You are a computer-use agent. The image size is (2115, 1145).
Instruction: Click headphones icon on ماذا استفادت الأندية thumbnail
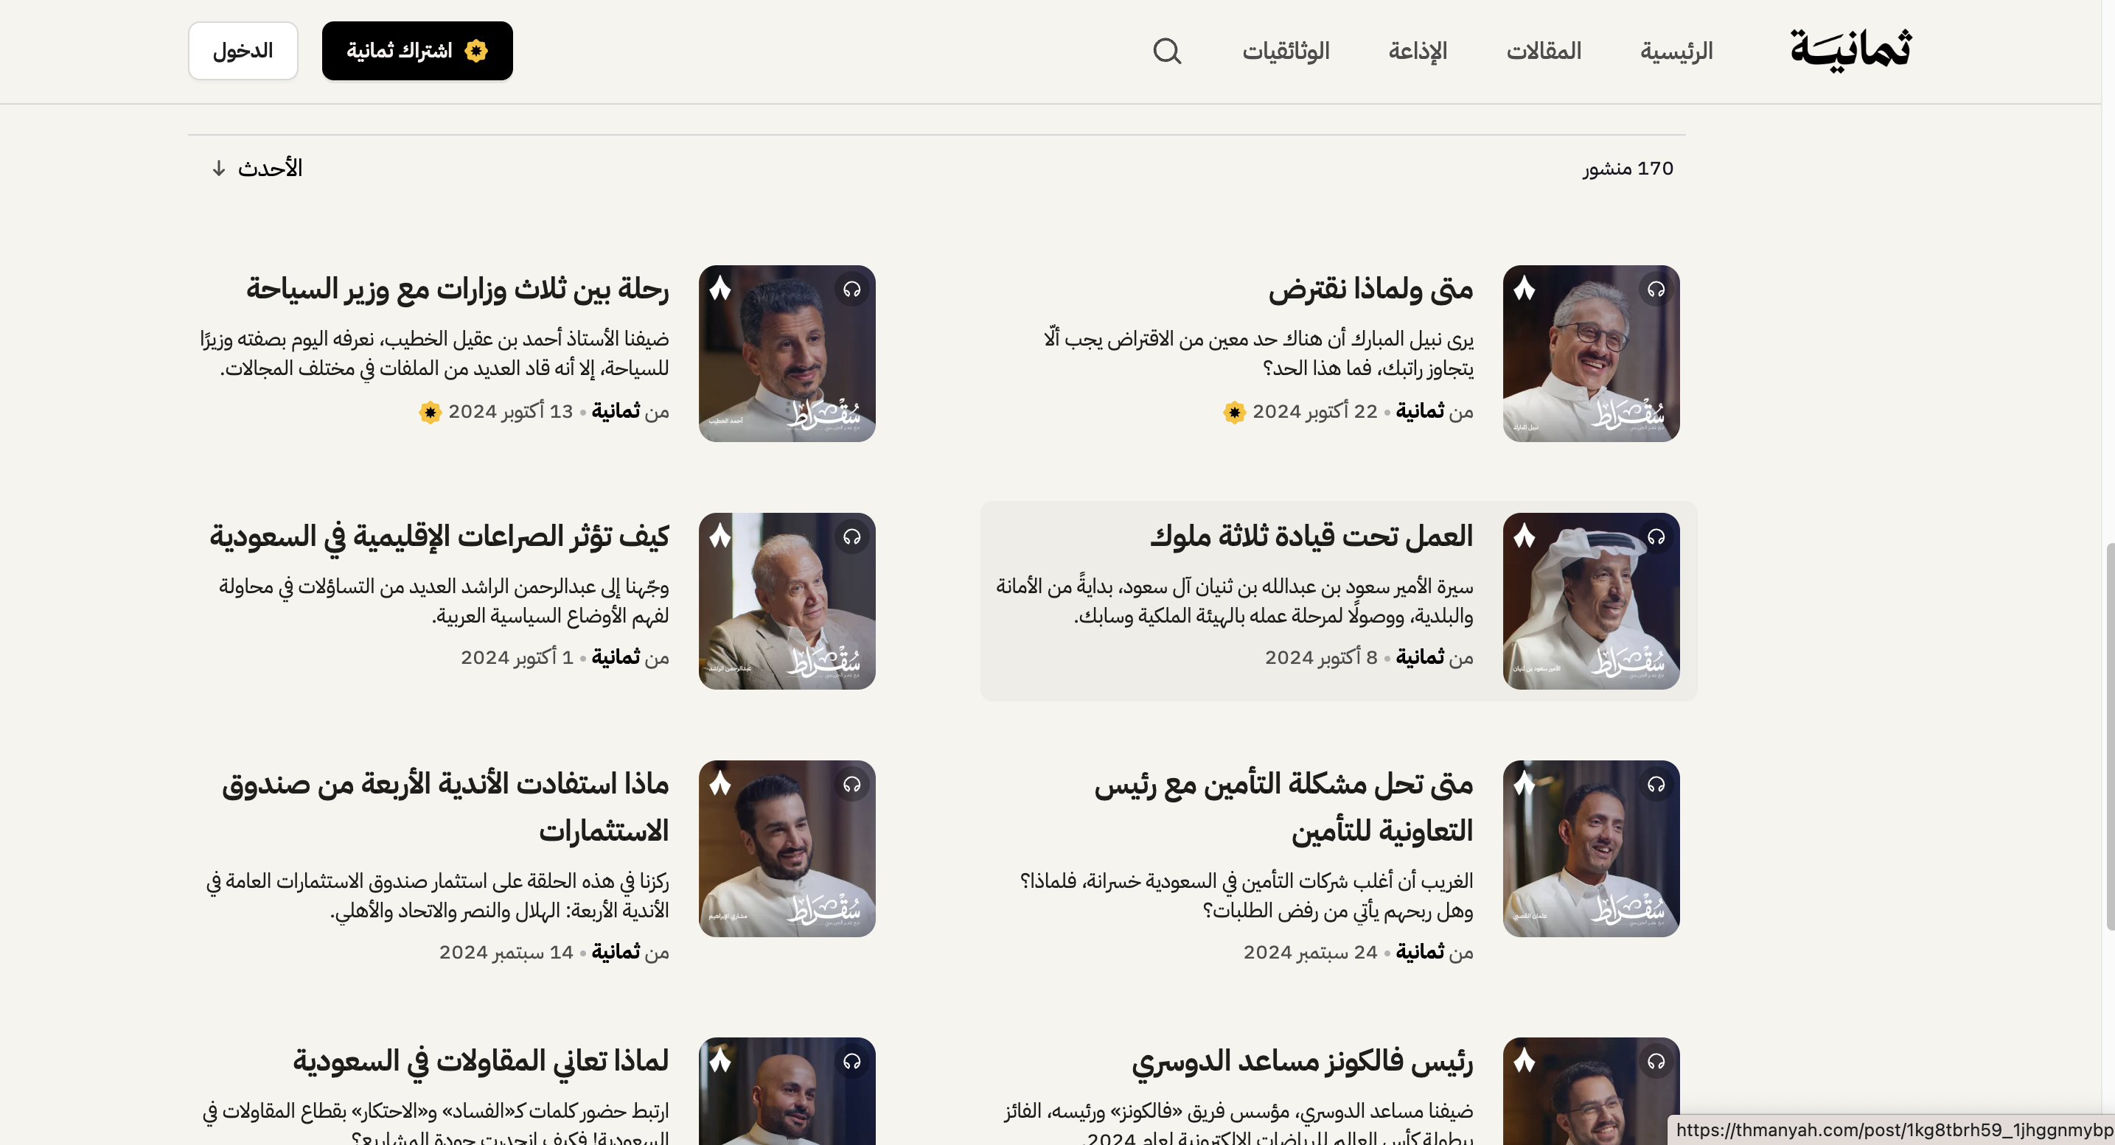pos(852,785)
